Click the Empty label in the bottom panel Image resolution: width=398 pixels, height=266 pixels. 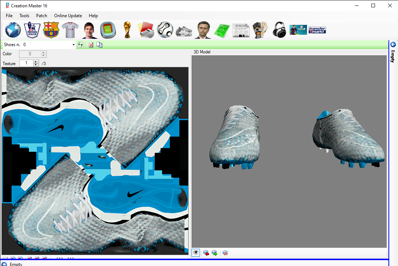click(x=16, y=264)
